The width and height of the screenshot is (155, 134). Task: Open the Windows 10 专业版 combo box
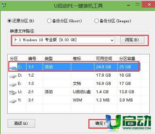[x=64, y=40]
